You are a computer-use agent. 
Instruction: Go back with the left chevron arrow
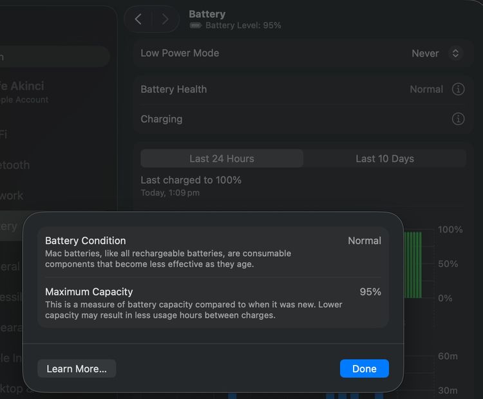[x=138, y=19]
